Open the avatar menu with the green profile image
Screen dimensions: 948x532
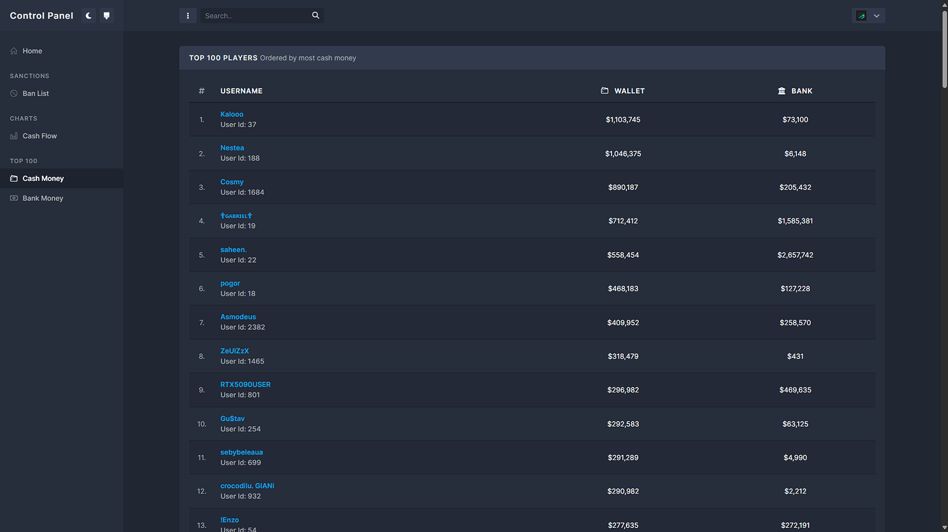861,15
